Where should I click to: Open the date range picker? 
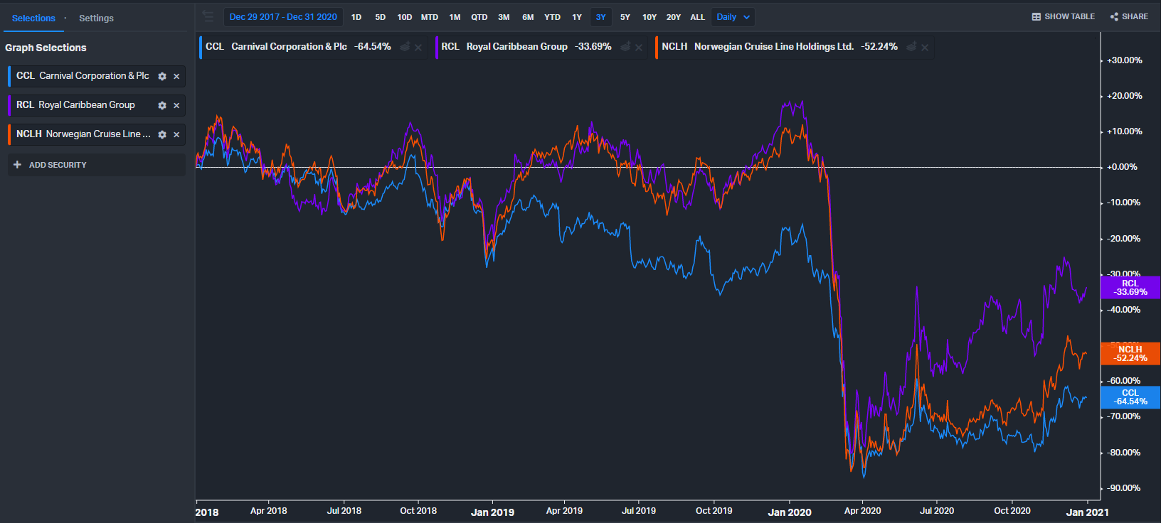[283, 17]
